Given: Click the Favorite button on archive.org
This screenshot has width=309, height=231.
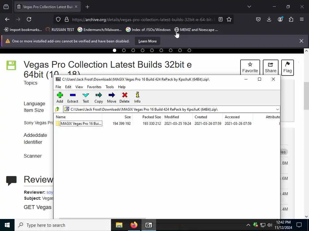Looking at the screenshot, I should pos(250,68).
